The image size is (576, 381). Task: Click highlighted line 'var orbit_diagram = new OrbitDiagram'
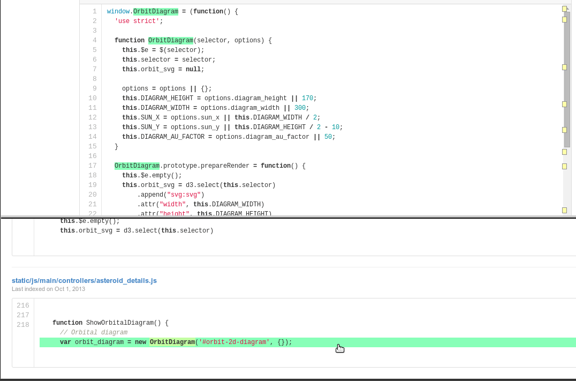[x=308, y=342]
